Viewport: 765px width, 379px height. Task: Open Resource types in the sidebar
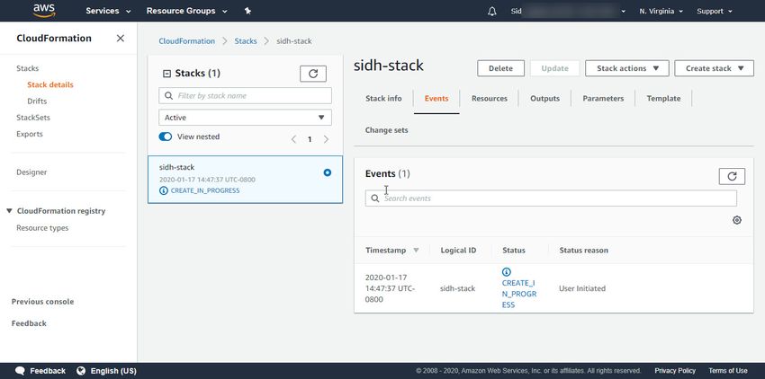click(x=42, y=228)
